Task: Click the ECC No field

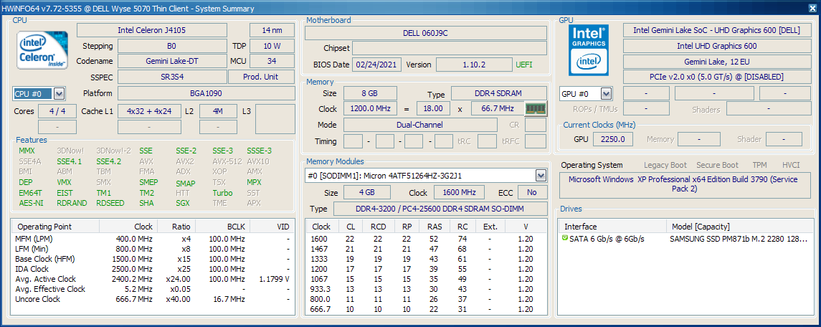Action: click(x=532, y=191)
